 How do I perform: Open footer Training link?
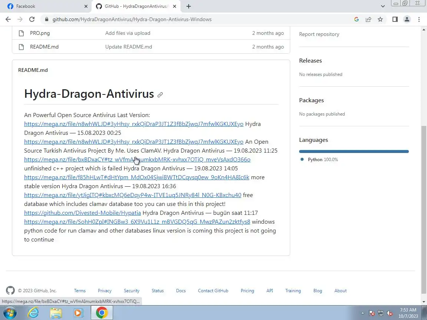(x=293, y=291)
